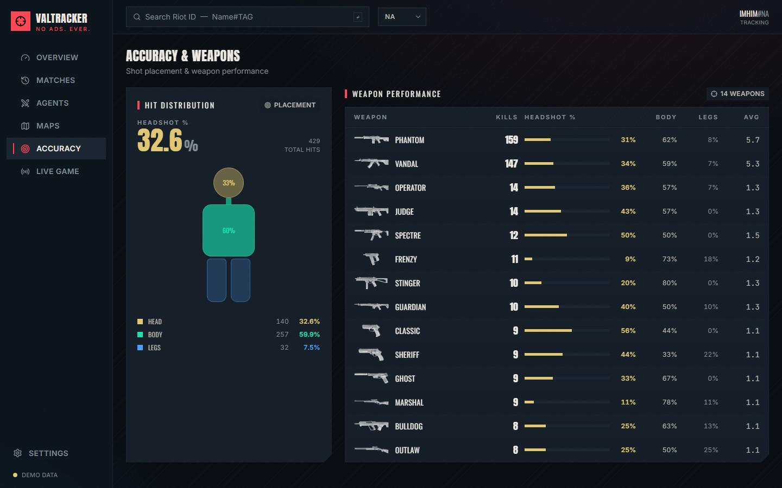Viewport: 782px width, 488px height.
Task: Click the 32.6% head legend value
Action: (310, 322)
